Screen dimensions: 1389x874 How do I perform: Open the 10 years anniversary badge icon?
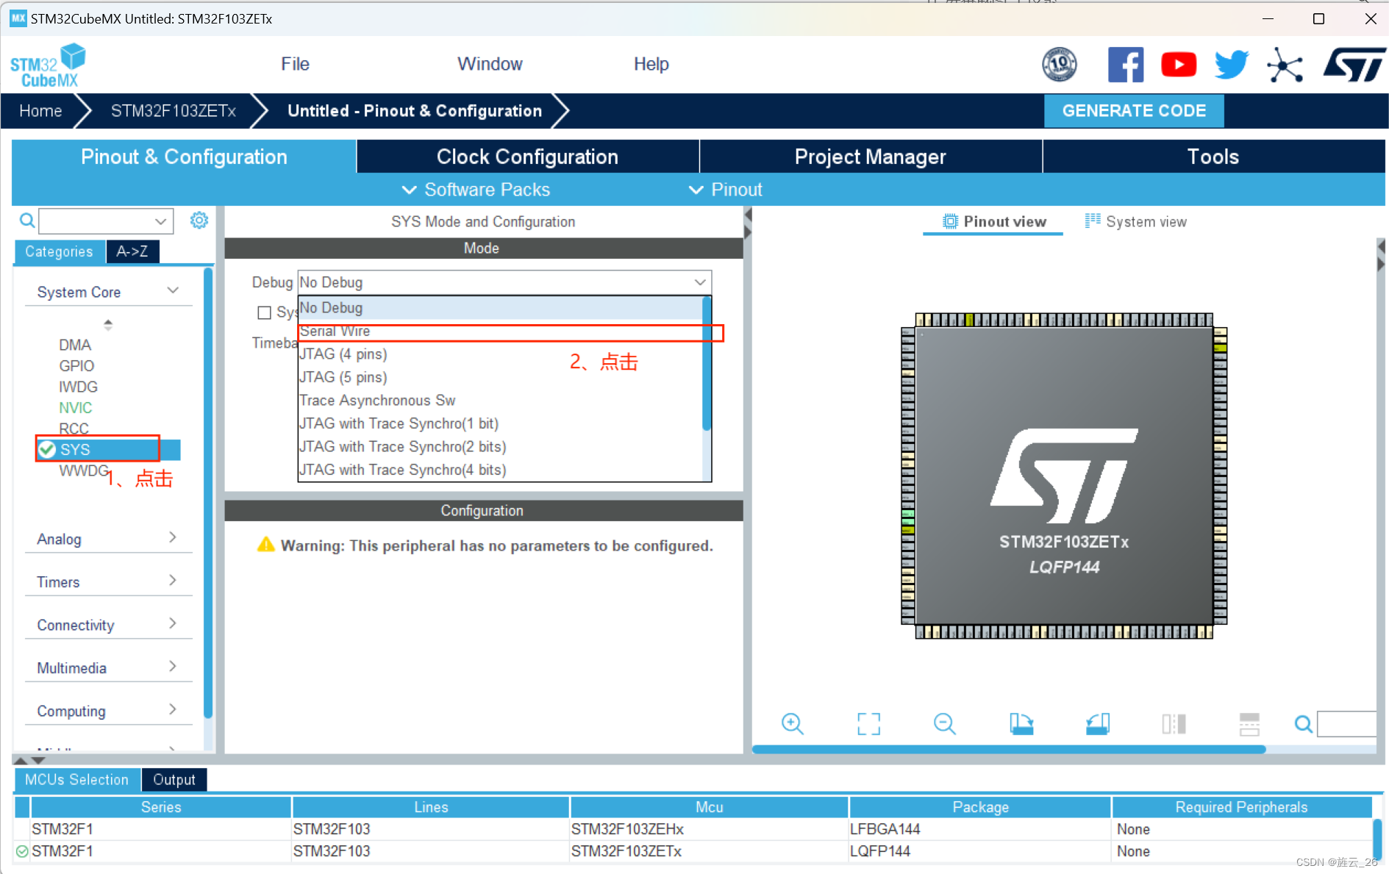1060,65
